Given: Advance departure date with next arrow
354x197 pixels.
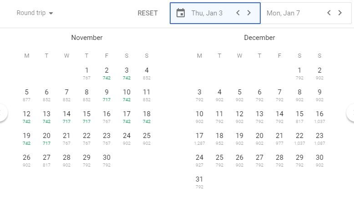Looking at the screenshot, I should pyautogui.click(x=249, y=13).
